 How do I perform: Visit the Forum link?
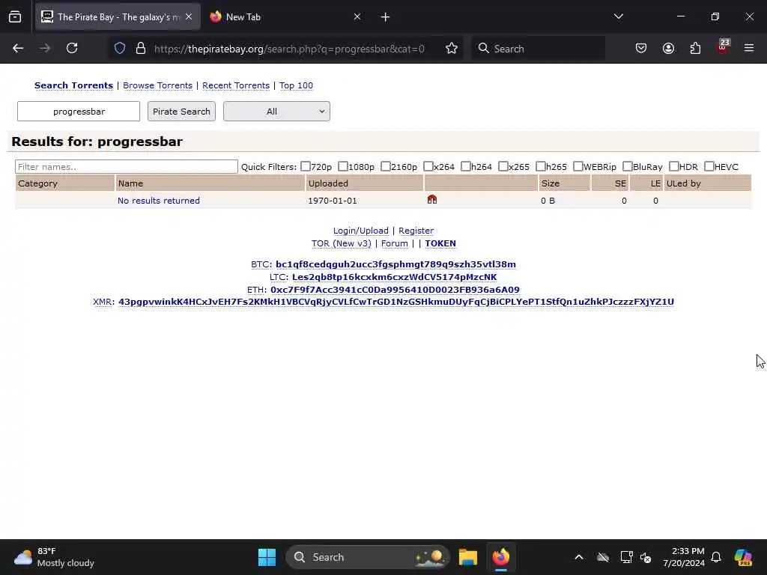click(394, 243)
